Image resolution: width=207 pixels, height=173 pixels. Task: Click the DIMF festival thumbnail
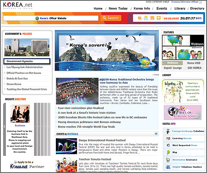(66, 146)
